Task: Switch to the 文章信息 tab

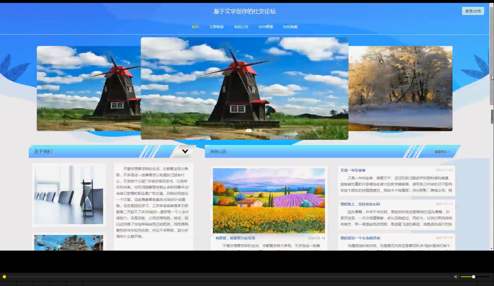Action: point(216,27)
